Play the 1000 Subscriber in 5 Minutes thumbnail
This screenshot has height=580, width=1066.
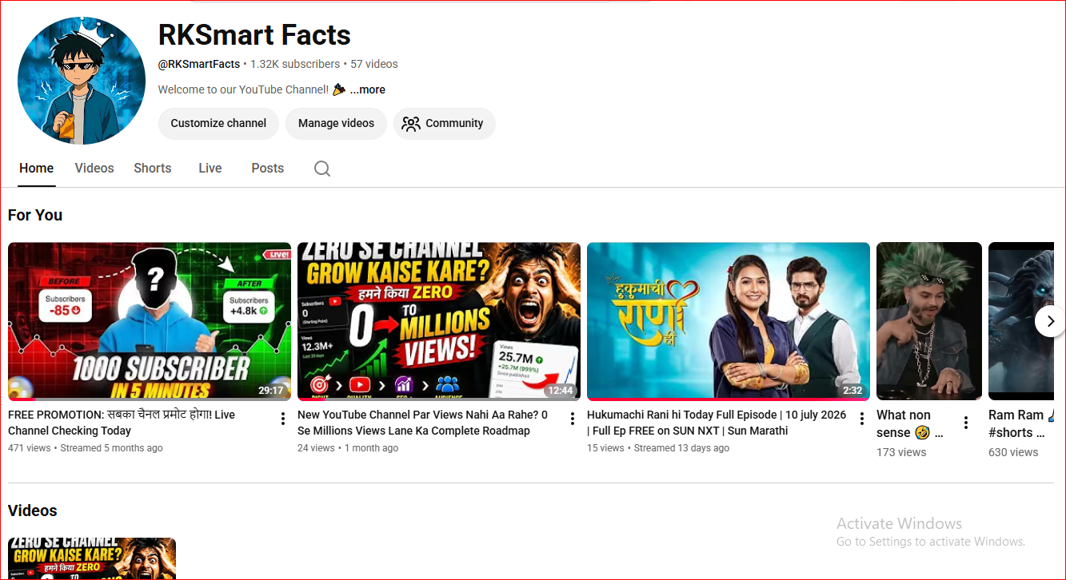point(150,321)
